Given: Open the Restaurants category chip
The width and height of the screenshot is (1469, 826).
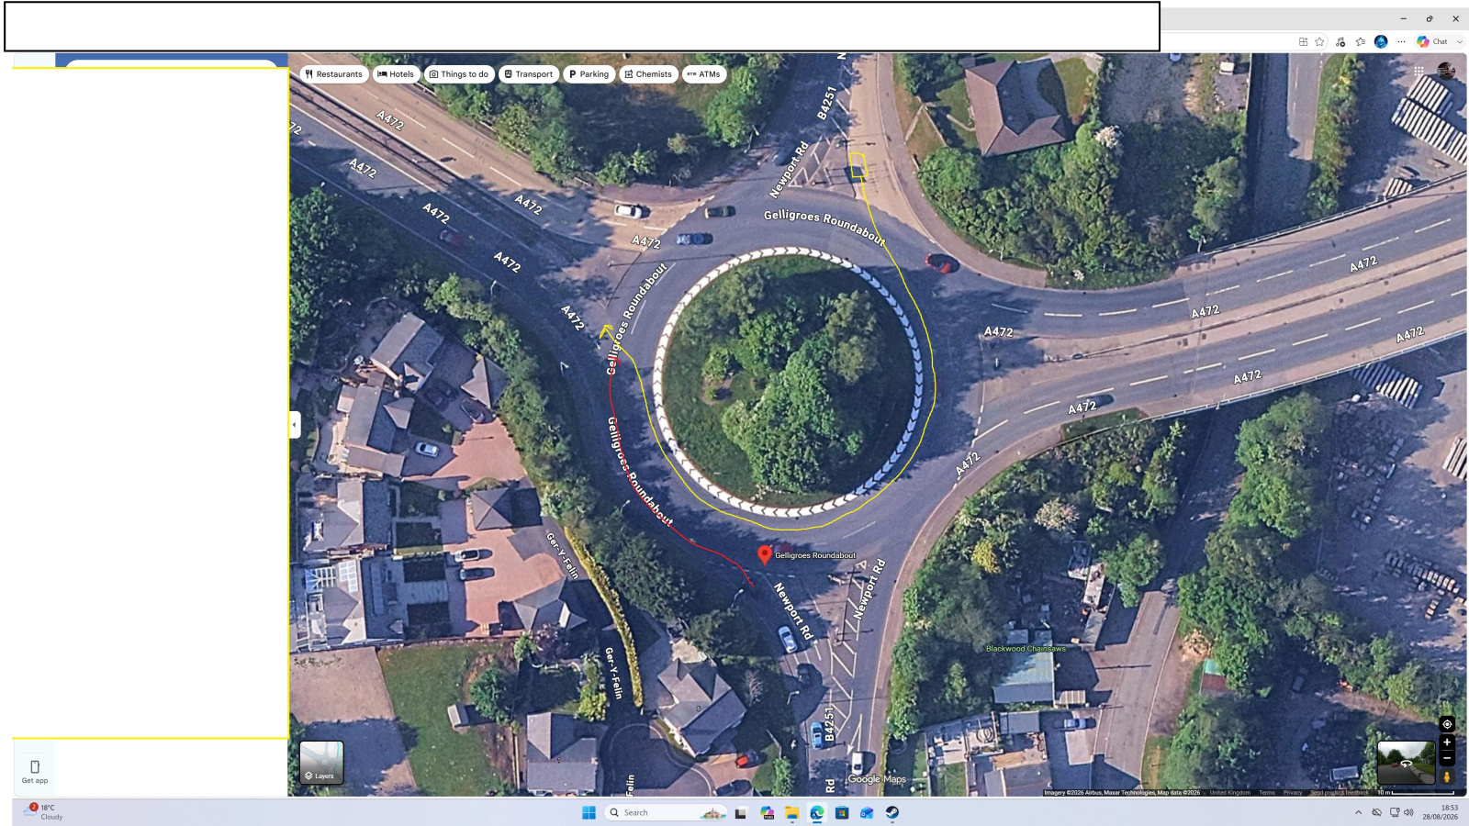Looking at the screenshot, I should tap(334, 74).
